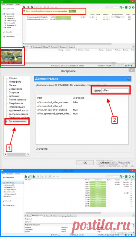Switch to Скорость tab in bottom window
The image size is (136, 237).
pos(72,216)
